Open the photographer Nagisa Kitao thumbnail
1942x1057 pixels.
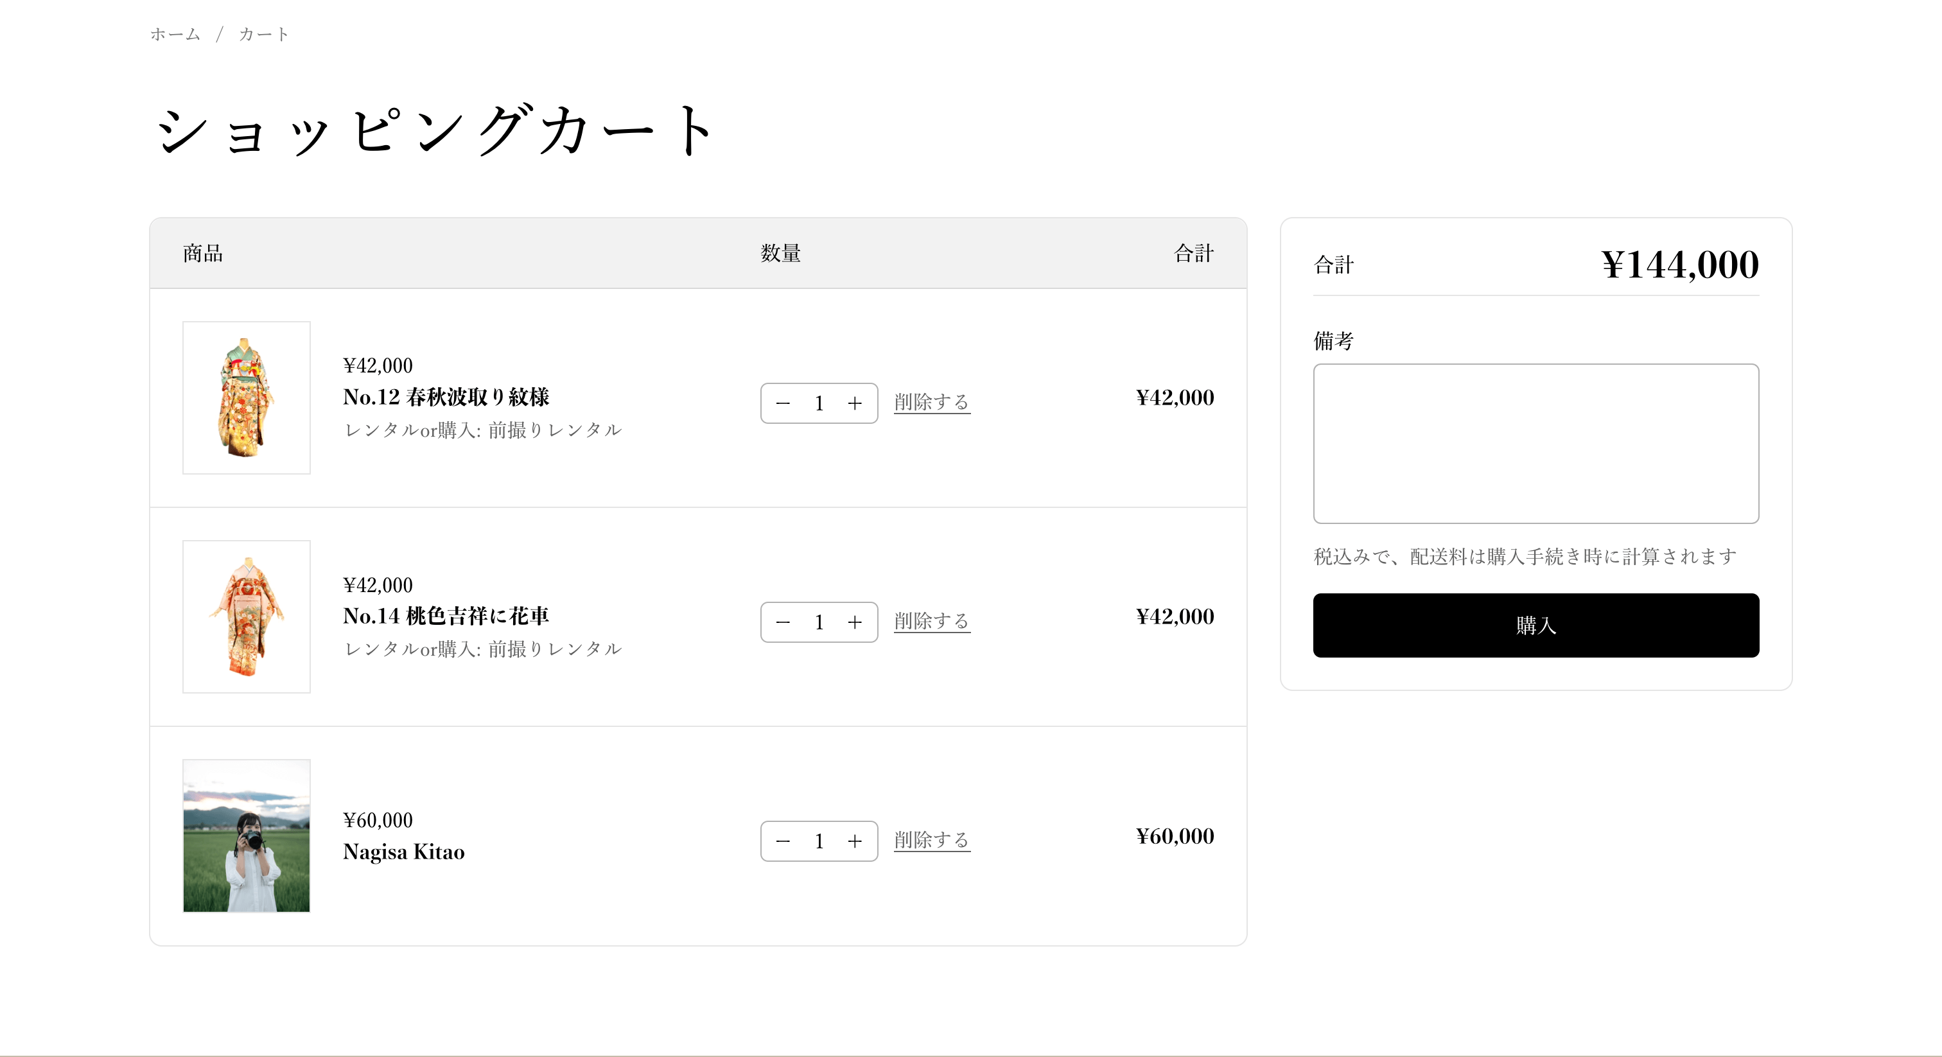click(246, 835)
